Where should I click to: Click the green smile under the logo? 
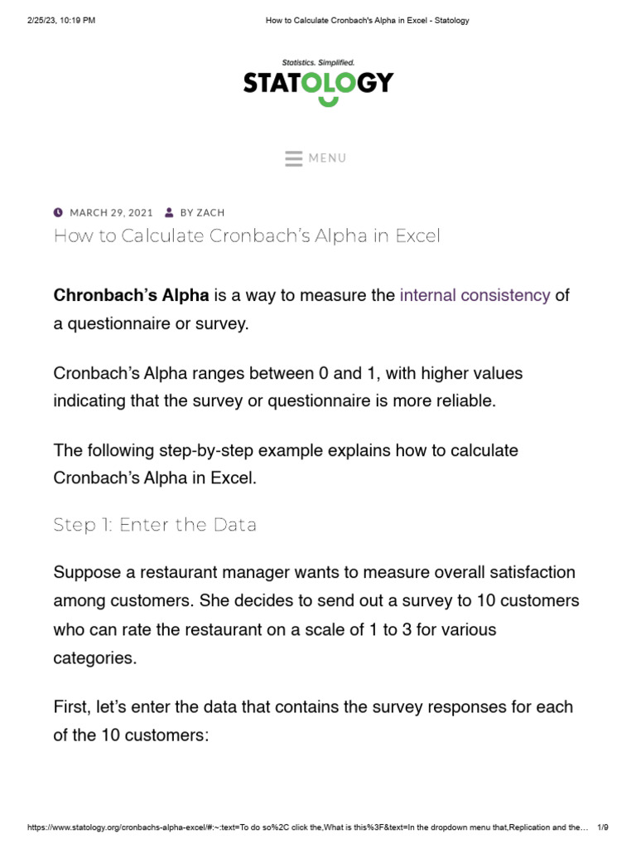coord(328,101)
